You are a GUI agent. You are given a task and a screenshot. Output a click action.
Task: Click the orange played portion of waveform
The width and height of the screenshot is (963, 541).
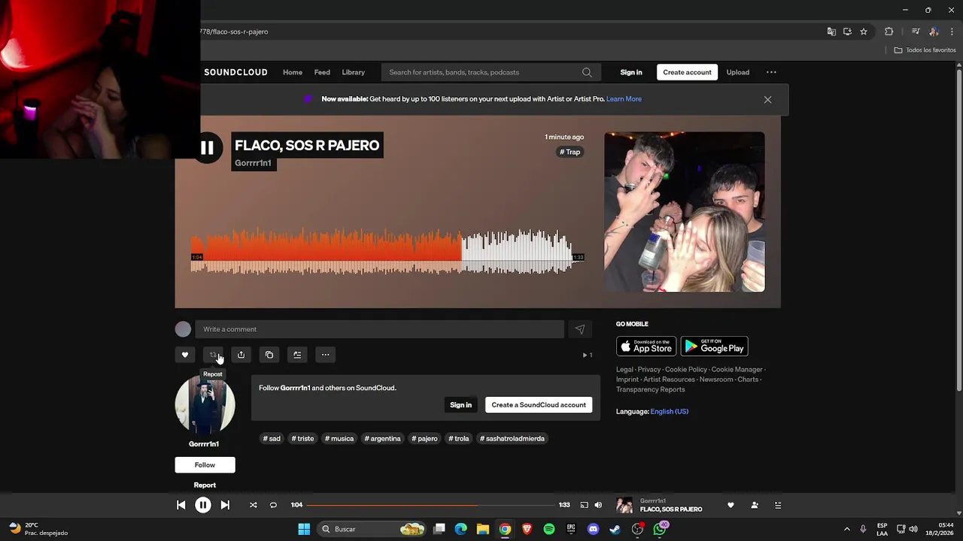pyautogui.click(x=326, y=252)
